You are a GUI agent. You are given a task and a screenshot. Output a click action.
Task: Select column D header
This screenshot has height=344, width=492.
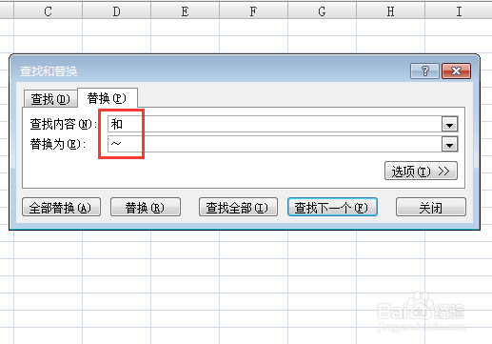coord(116,11)
